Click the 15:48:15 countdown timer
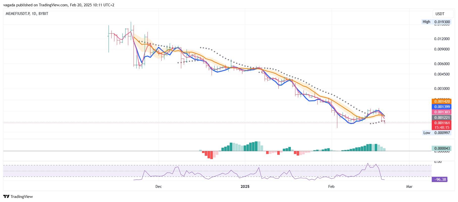Screen dimensions: 458x202 coord(442,128)
